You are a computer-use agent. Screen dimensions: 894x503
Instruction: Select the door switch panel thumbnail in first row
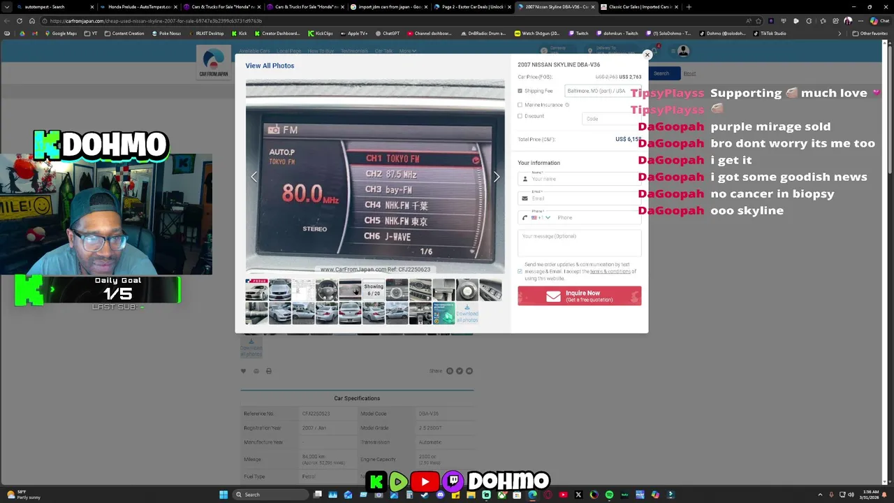tap(490, 290)
